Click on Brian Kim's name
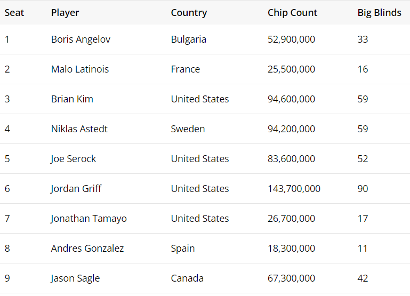The width and height of the screenshot is (410, 296). pyautogui.click(x=72, y=99)
